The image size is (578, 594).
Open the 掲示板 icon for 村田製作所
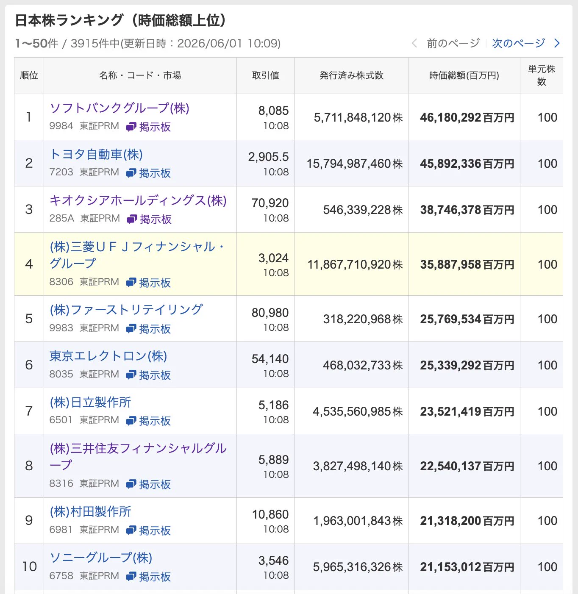click(131, 530)
